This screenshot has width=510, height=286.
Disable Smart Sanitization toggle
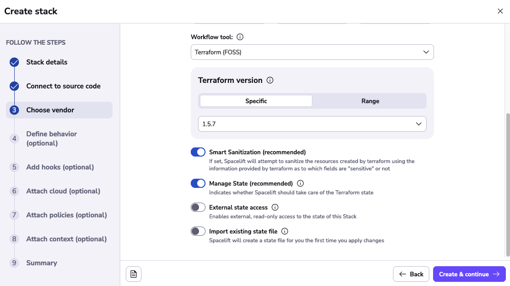tap(198, 152)
